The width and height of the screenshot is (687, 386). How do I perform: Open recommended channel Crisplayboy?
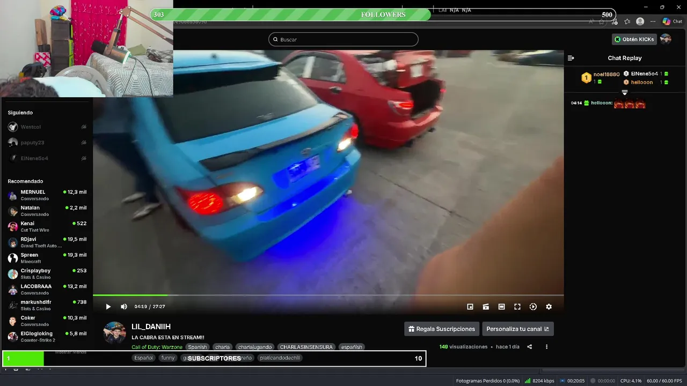(x=47, y=273)
